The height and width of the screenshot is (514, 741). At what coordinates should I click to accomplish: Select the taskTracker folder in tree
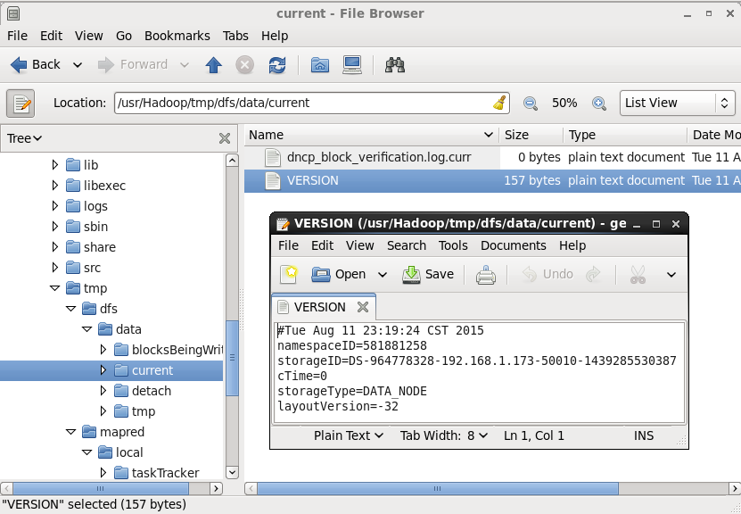pyautogui.click(x=165, y=473)
